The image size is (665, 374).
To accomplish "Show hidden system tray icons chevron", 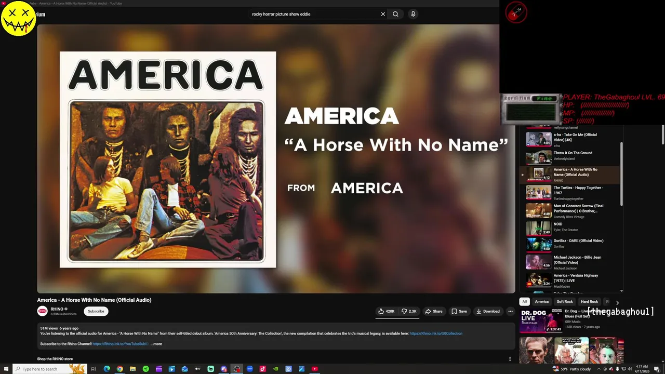I will (598, 369).
